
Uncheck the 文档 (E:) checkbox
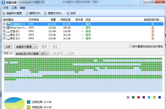(x=4, y=31)
